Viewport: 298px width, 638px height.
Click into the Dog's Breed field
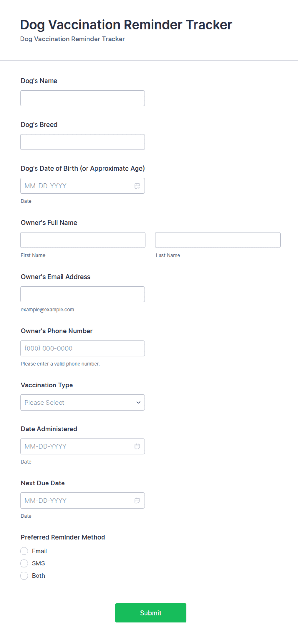click(82, 142)
